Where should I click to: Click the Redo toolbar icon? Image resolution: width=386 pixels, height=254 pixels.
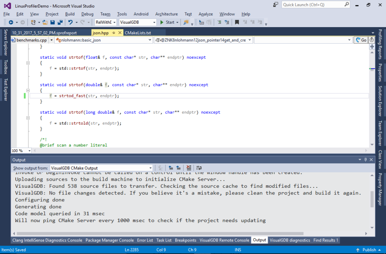click(83, 22)
